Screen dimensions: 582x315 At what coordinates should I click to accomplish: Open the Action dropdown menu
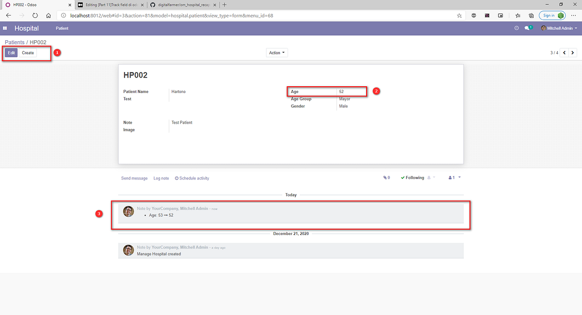point(276,52)
